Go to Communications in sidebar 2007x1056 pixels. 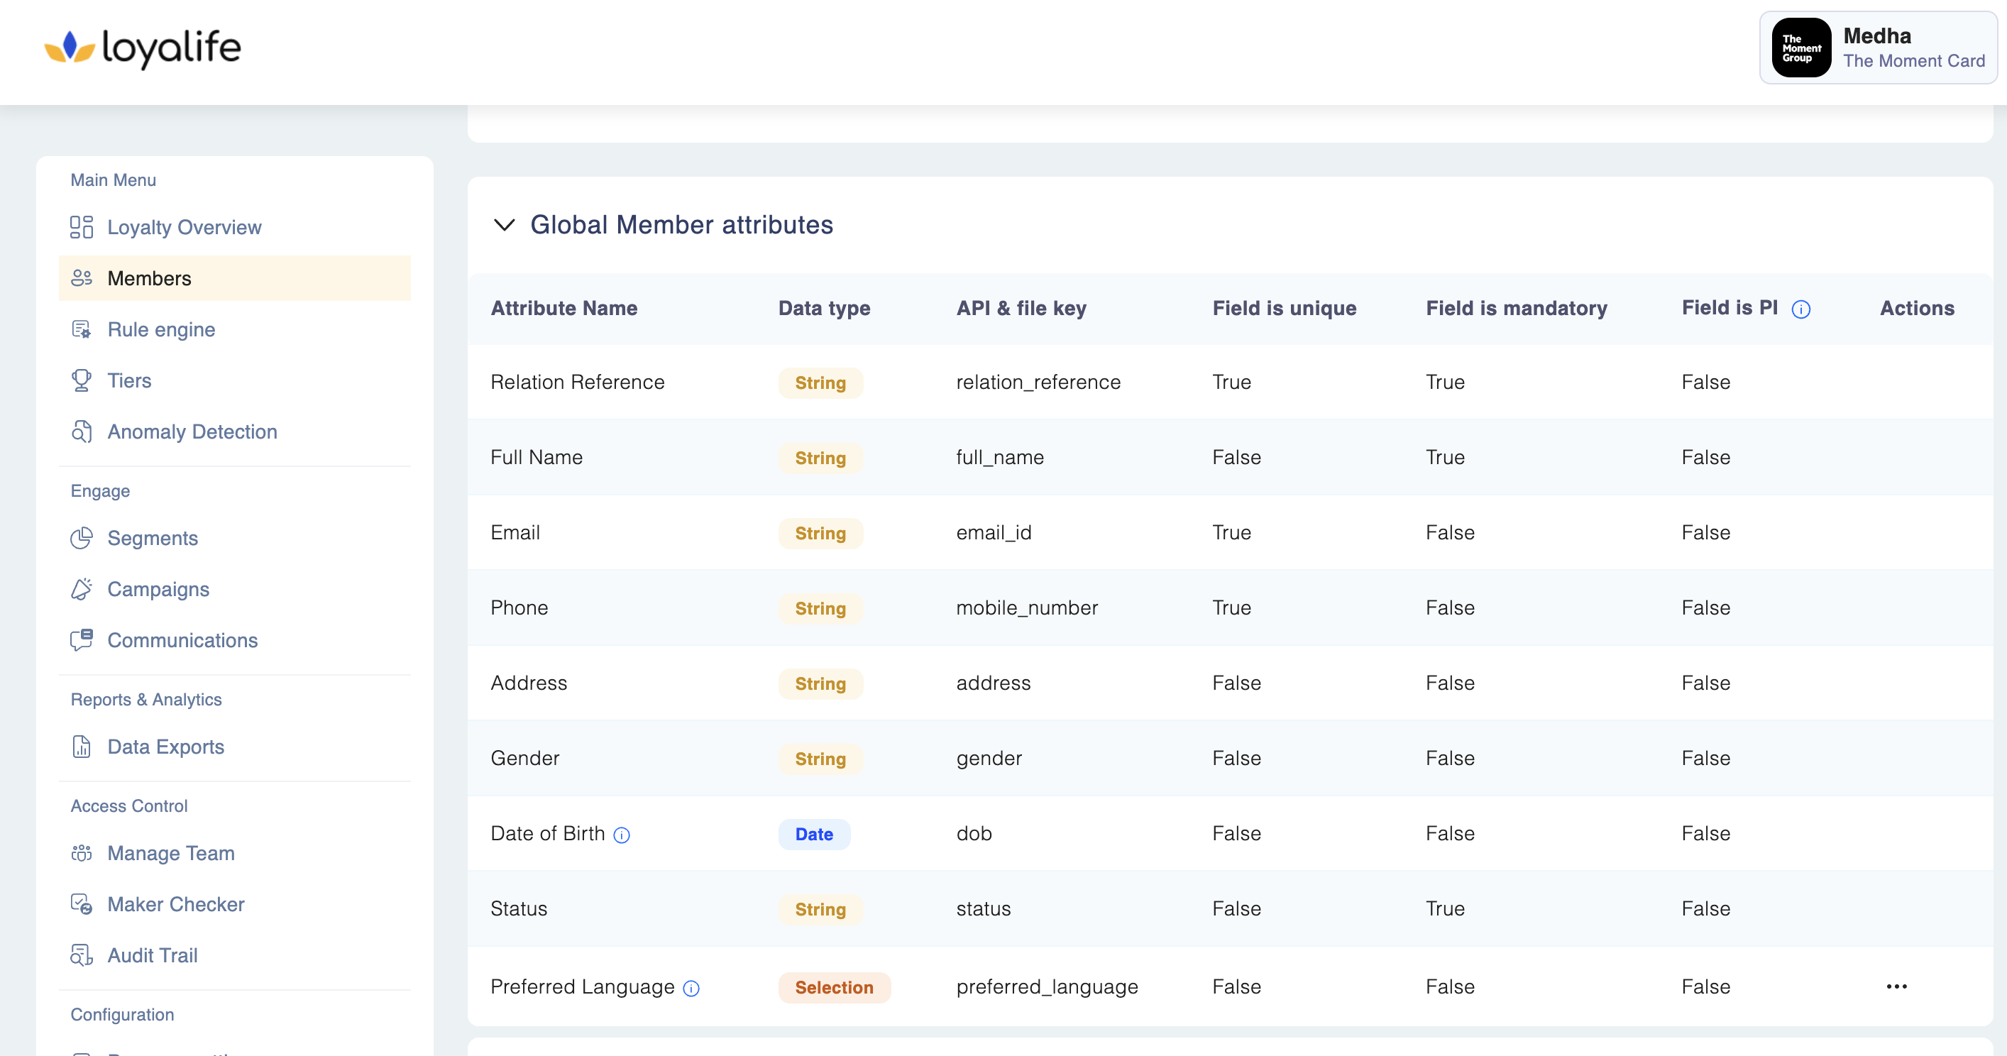point(182,641)
